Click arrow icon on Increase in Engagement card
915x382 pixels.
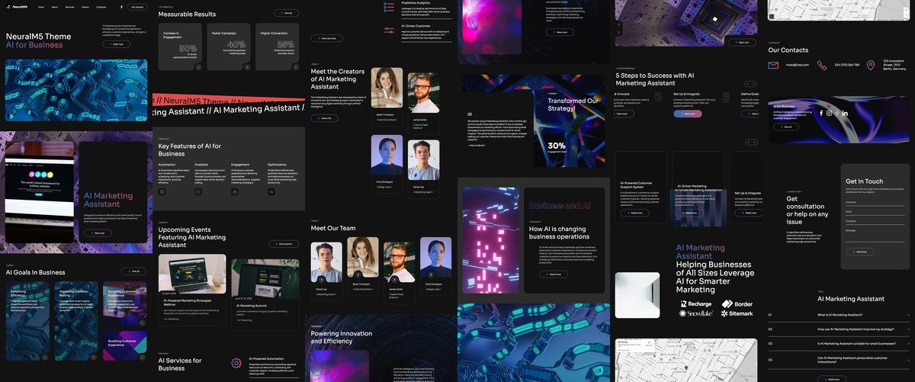coord(198,67)
